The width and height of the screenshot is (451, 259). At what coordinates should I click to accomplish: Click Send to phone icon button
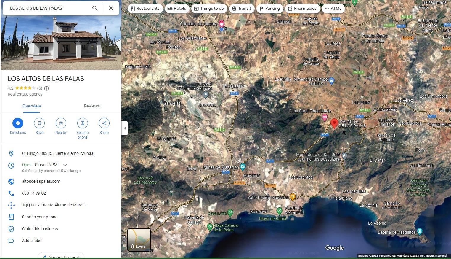(83, 123)
